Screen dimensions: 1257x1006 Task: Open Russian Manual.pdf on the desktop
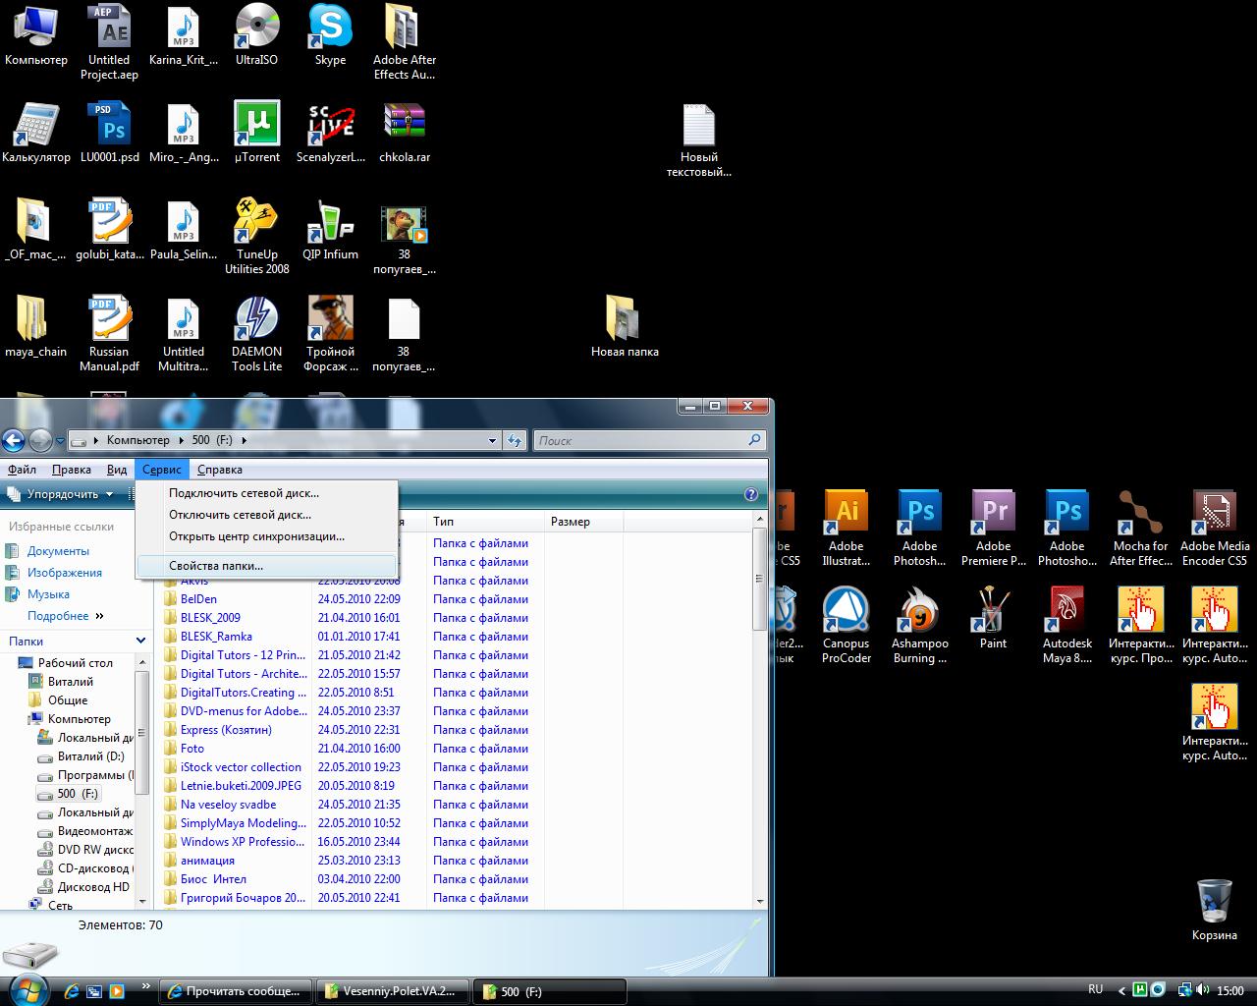pos(108,334)
